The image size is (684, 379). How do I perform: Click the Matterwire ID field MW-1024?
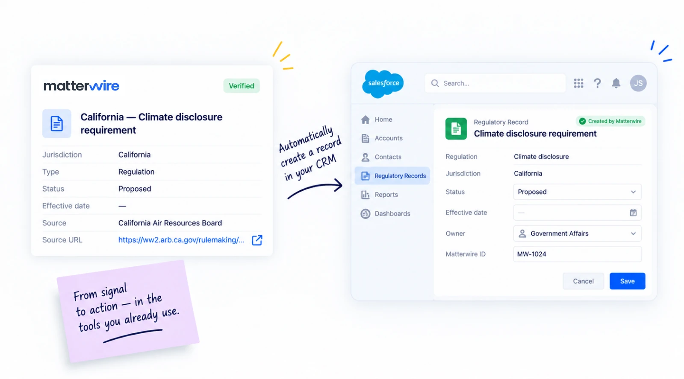click(x=577, y=254)
